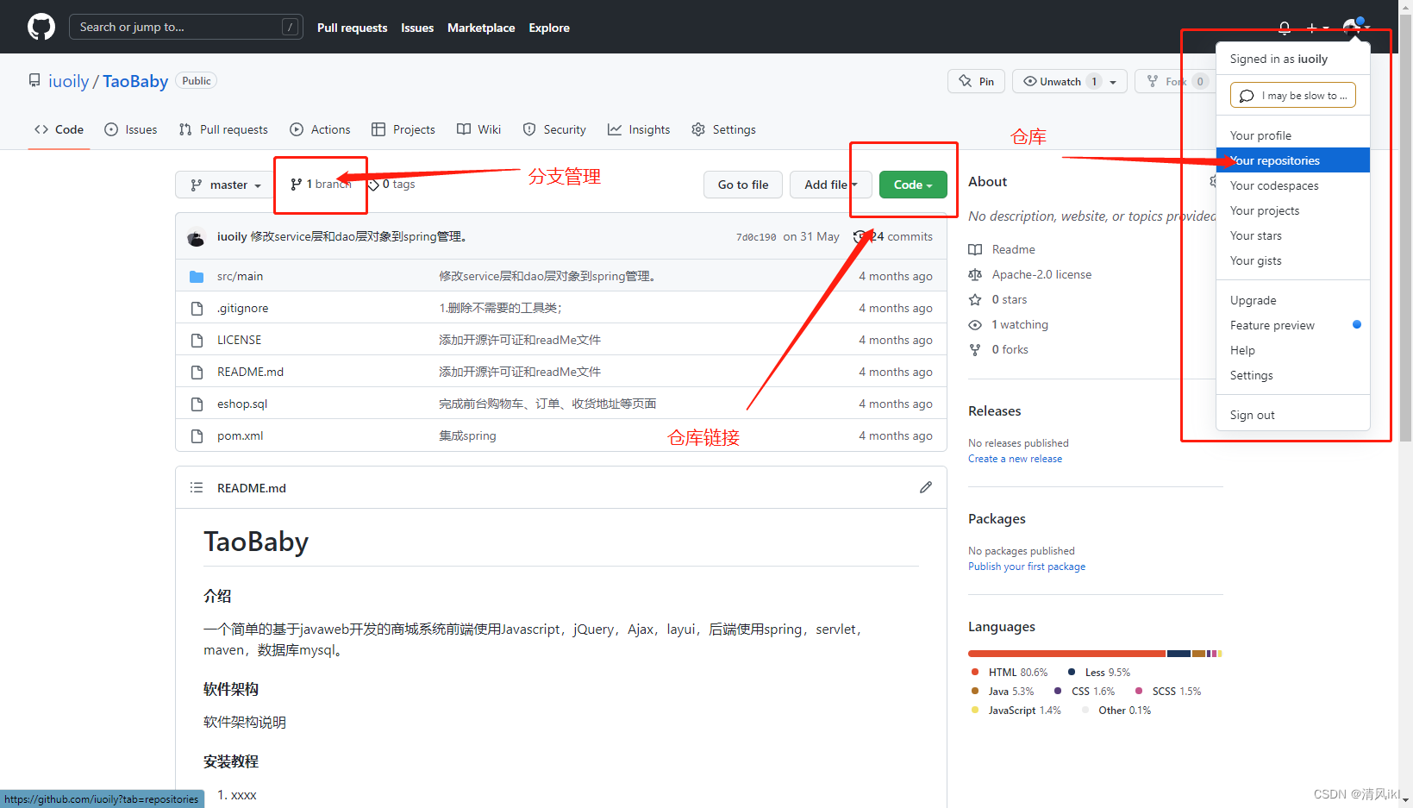Click Publish your first package link
This screenshot has height=808, width=1413.
tap(1027, 567)
